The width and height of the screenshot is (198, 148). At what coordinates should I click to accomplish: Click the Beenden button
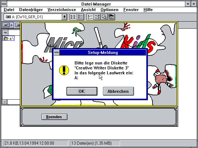[54, 117]
